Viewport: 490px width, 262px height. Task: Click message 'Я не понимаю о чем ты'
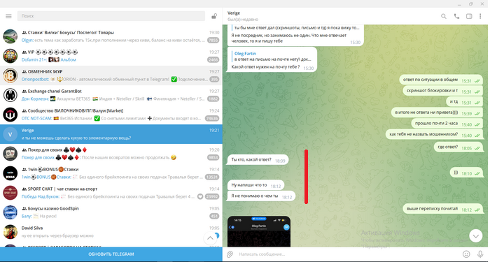[x=261, y=196]
